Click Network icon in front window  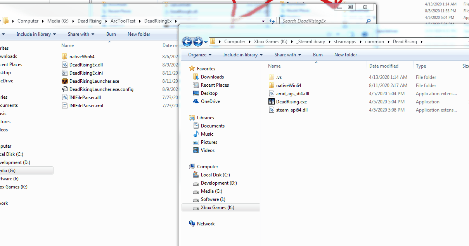pyautogui.click(x=192, y=224)
